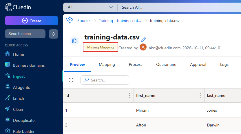Switch to the Mapping tab
The image size is (241, 134).
click(x=107, y=64)
